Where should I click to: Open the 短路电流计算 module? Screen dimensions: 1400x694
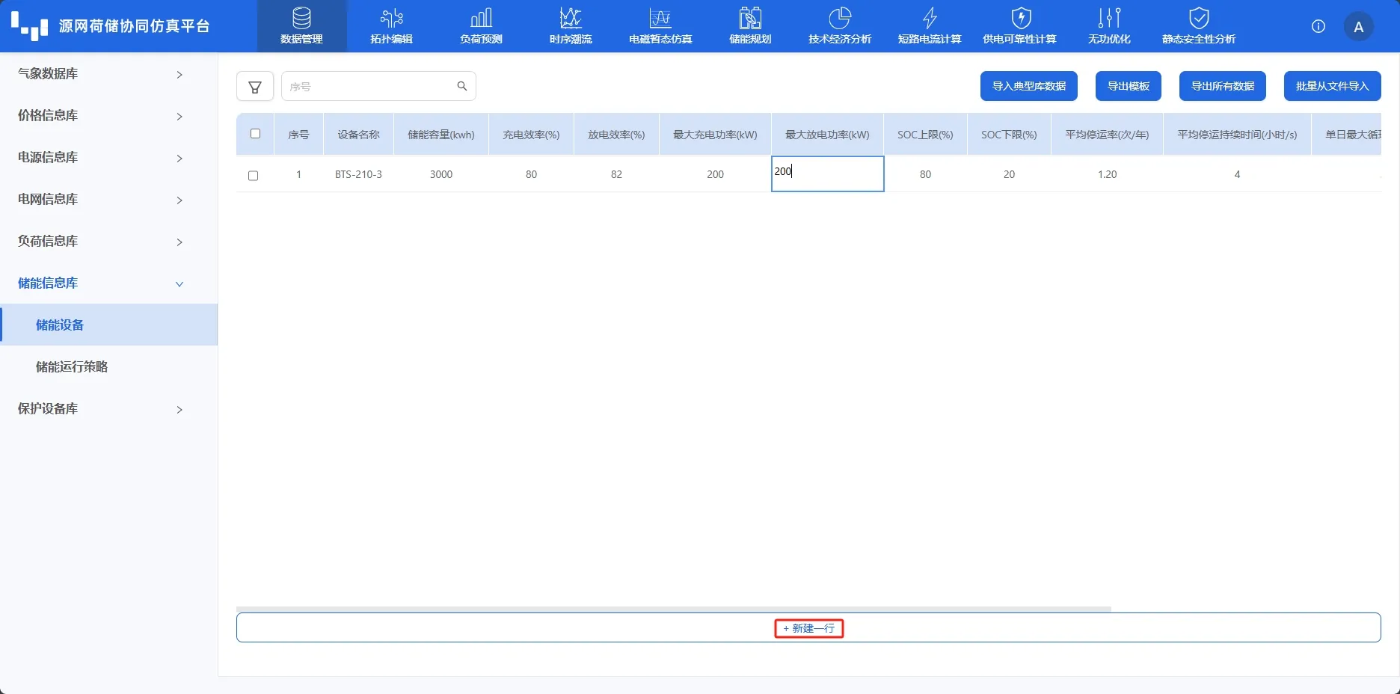[930, 26]
